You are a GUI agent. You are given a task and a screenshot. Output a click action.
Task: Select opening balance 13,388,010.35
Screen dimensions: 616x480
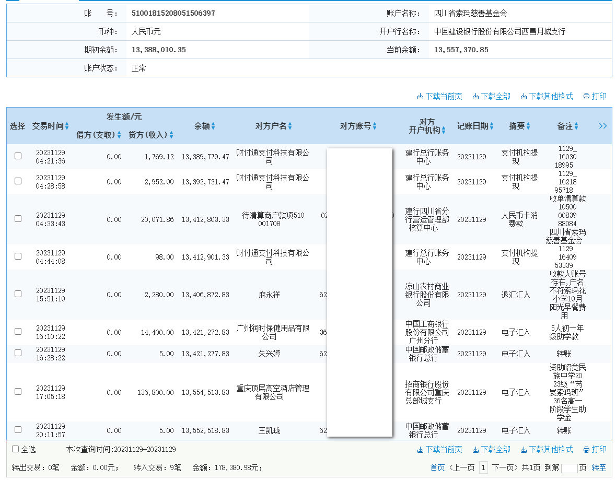[159, 50]
